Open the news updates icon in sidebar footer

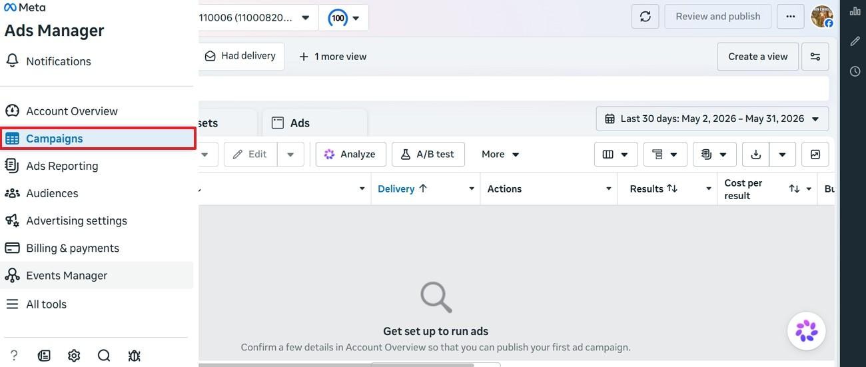tap(44, 356)
